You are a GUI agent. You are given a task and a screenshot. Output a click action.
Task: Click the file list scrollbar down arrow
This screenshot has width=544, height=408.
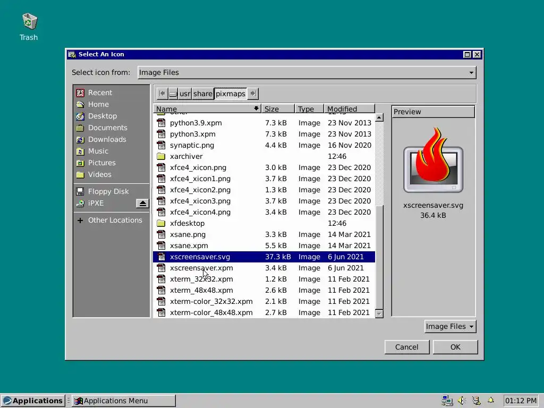coord(379,313)
